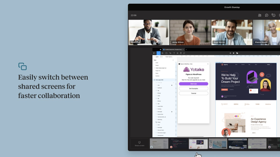The image size is (280, 157).
Task: Click the Yotako logo in plugin
Action: tap(193, 70)
